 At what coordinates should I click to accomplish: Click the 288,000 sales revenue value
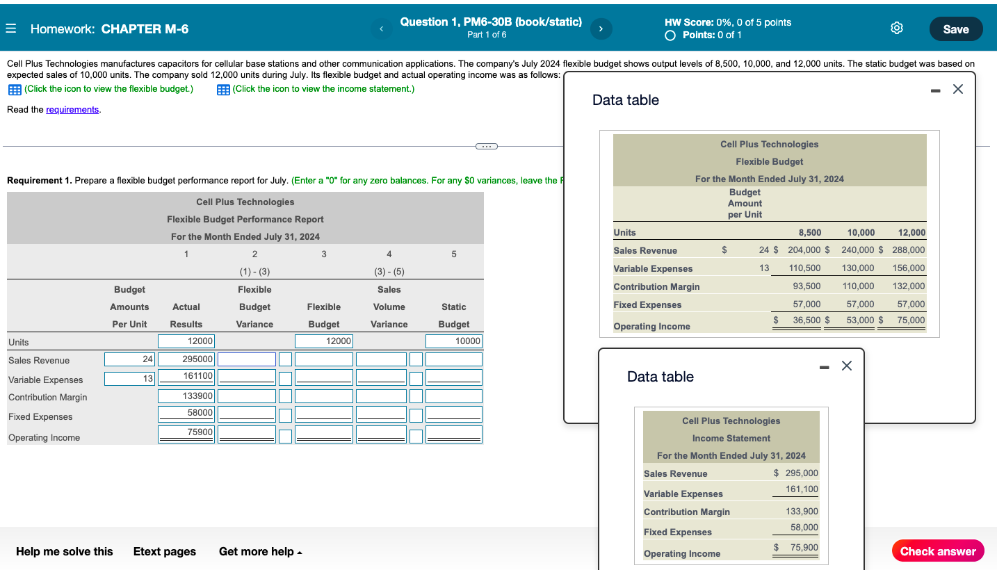point(909,250)
